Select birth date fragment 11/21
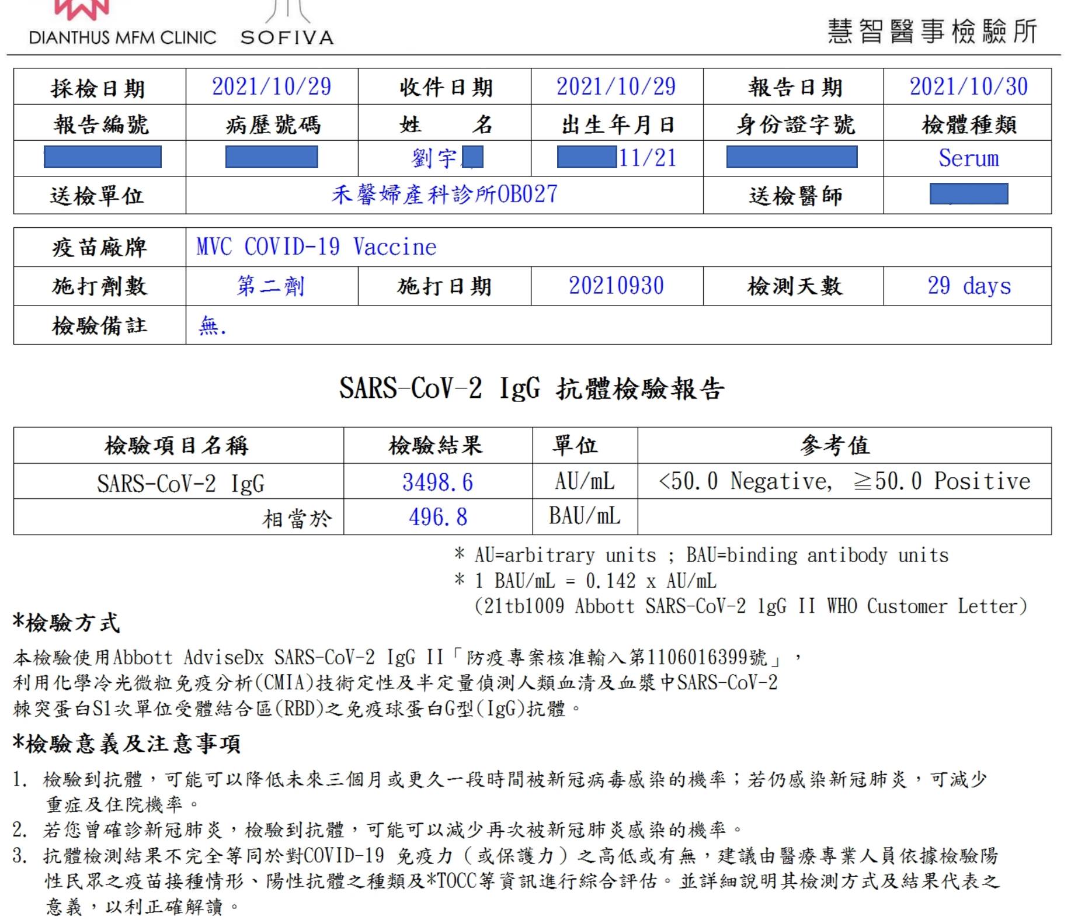Viewport: 1071px width, 920px height. pyautogui.click(x=647, y=158)
